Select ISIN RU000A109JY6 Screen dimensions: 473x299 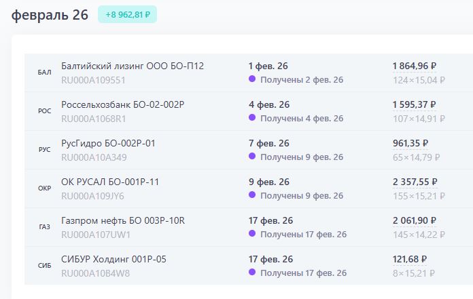tap(92, 196)
